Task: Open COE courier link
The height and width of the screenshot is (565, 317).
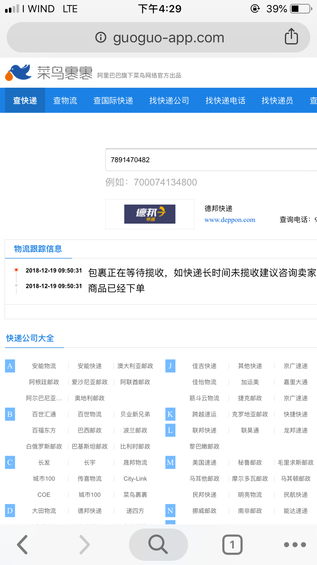Action: click(x=44, y=495)
